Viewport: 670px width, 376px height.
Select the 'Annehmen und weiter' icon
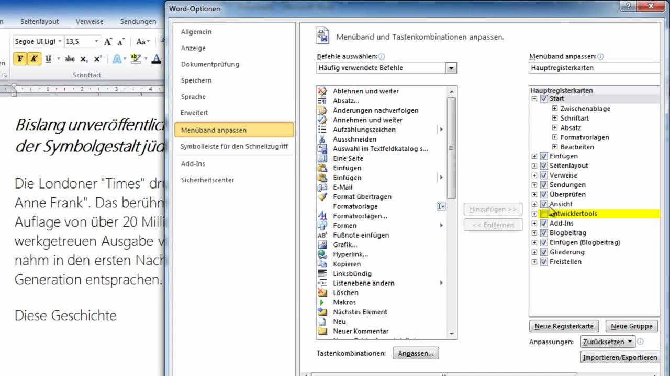point(322,120)
